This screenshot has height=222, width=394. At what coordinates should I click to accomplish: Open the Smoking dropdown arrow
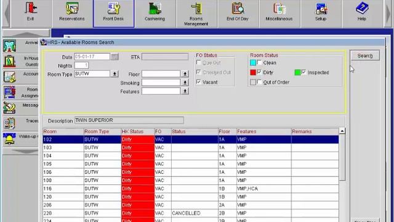tap(185, 83)
